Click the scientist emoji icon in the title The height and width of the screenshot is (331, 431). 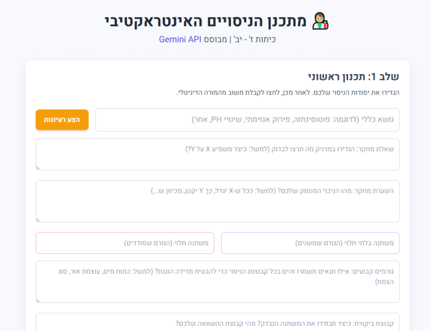pos(320,21)
